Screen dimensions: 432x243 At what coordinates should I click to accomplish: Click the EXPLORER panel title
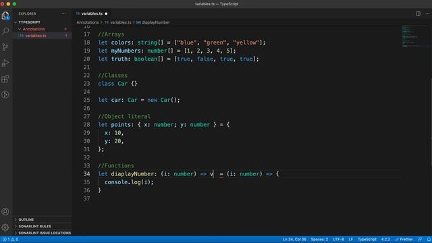click(x=27, y=13)
